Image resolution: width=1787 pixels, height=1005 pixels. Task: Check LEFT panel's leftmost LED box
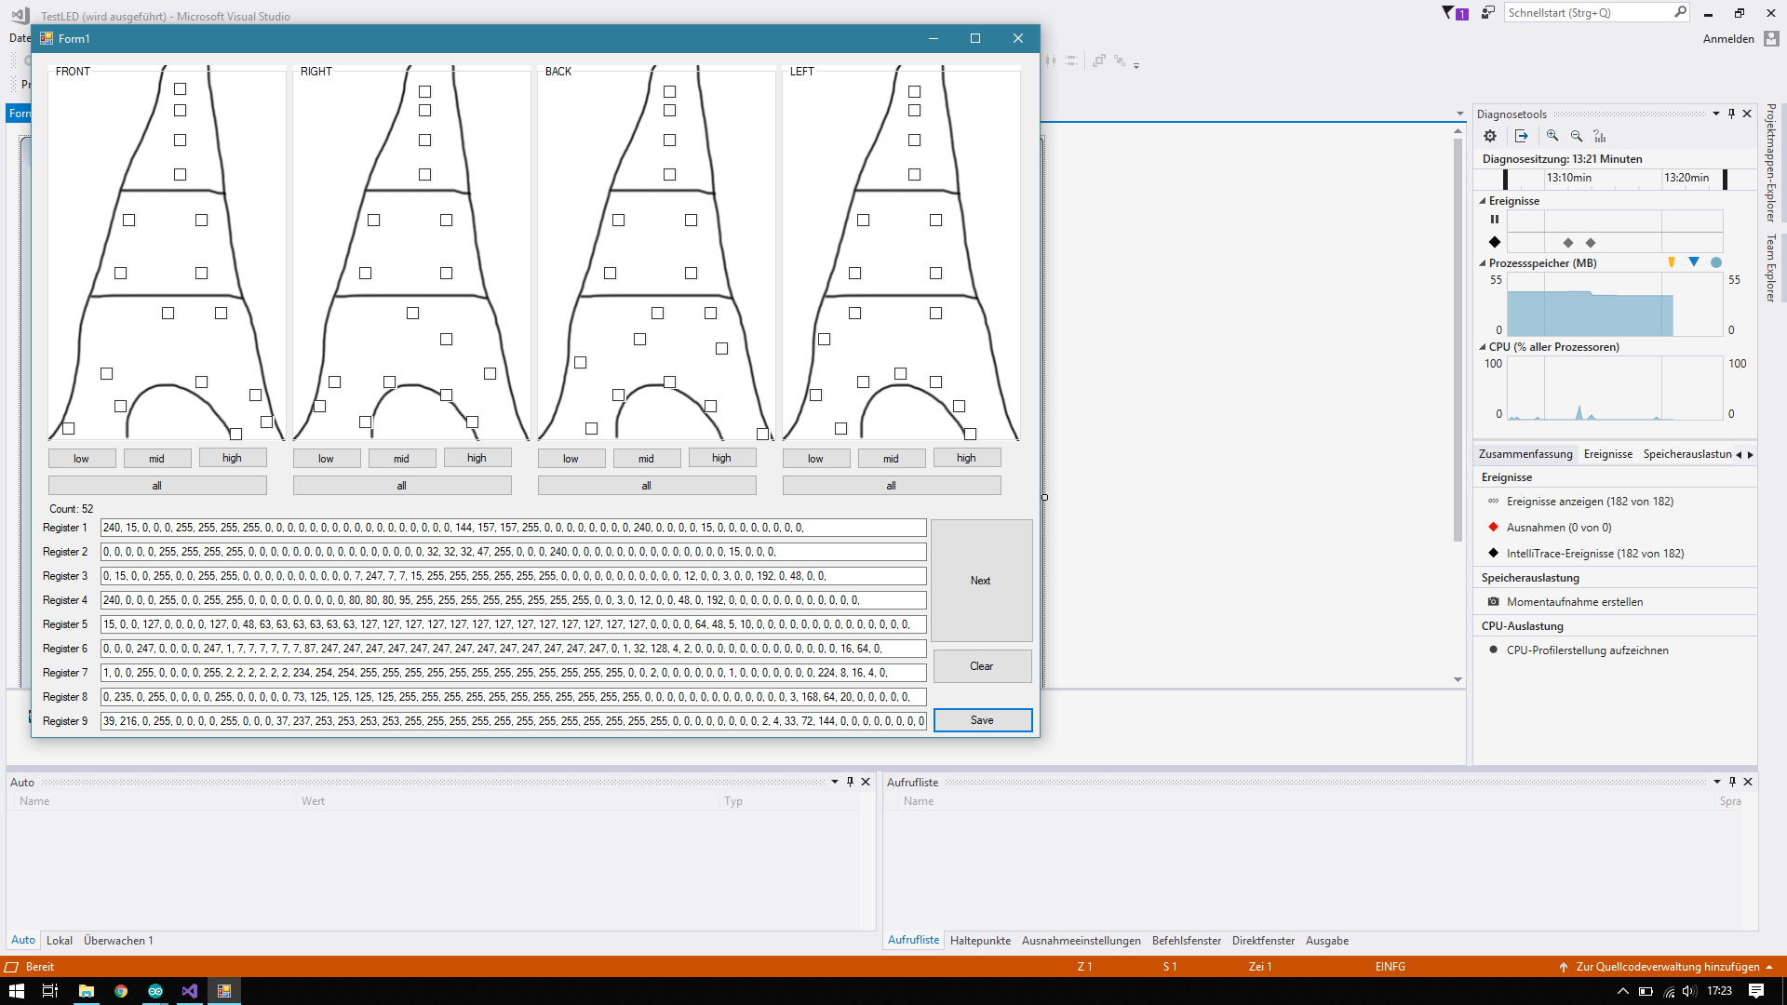816,395
